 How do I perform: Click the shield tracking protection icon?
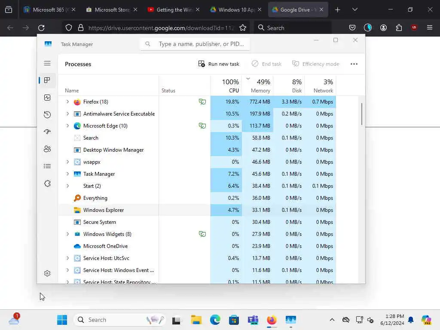coord(69,28)
